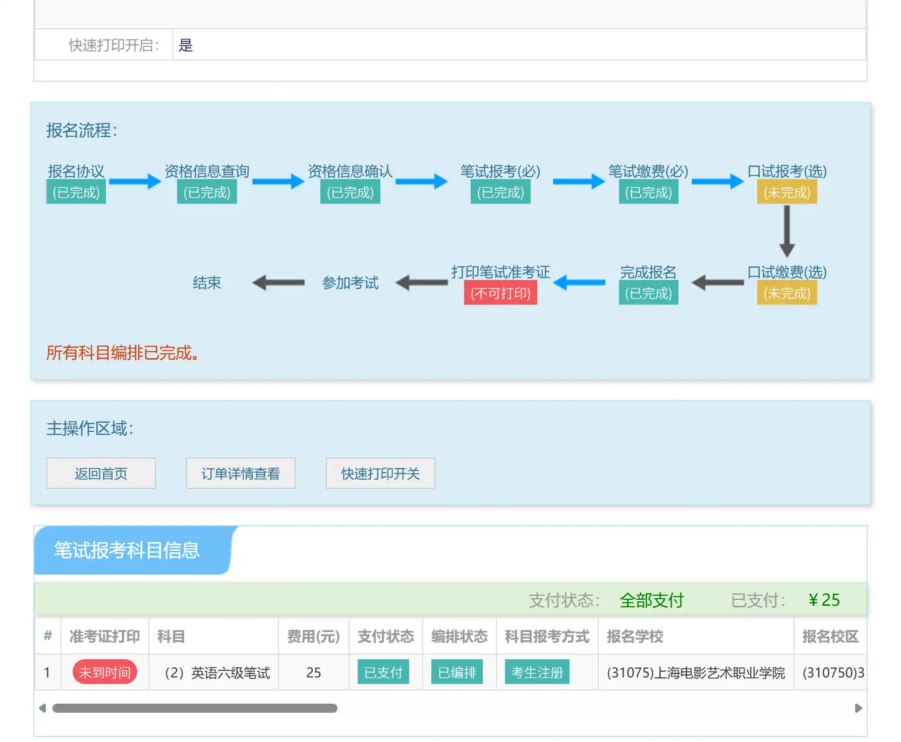Select the 已支付 status tag

383,672
